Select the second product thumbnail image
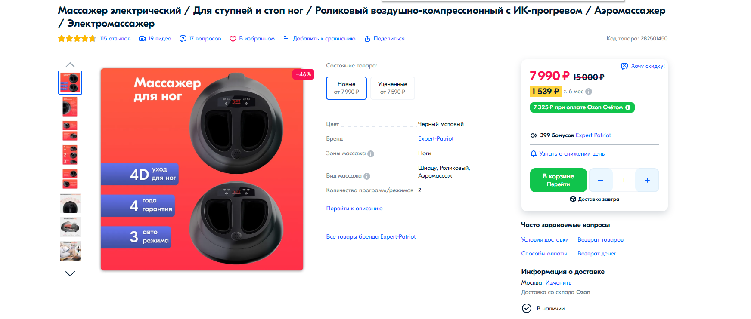Viewport: 751px width, 319px height. pos(70,107)
